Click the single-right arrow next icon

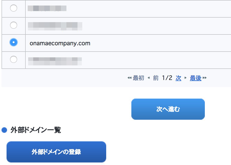(185, 78)
